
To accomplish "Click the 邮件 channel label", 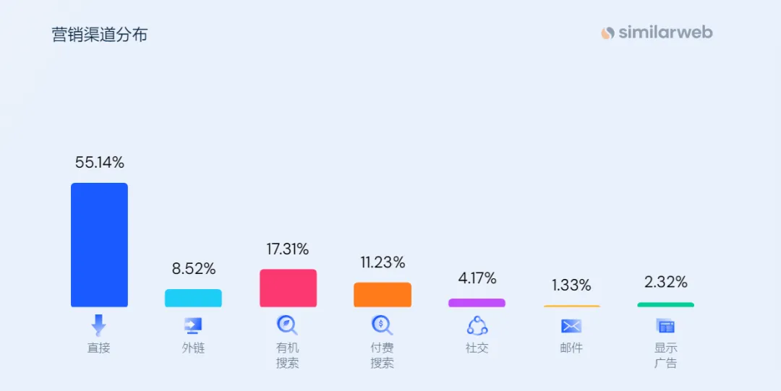I will pos(571,348).
